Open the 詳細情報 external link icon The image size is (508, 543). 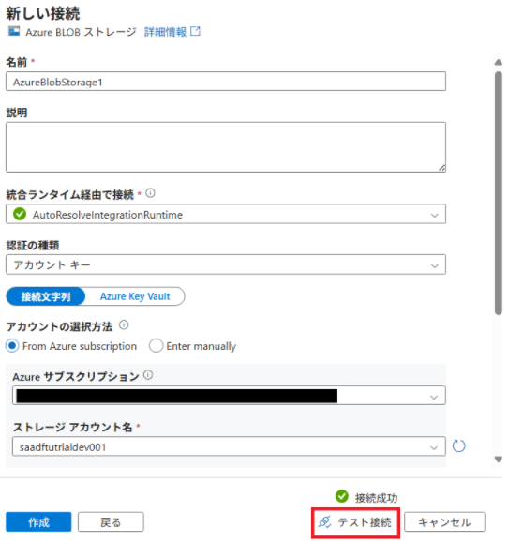196,31
